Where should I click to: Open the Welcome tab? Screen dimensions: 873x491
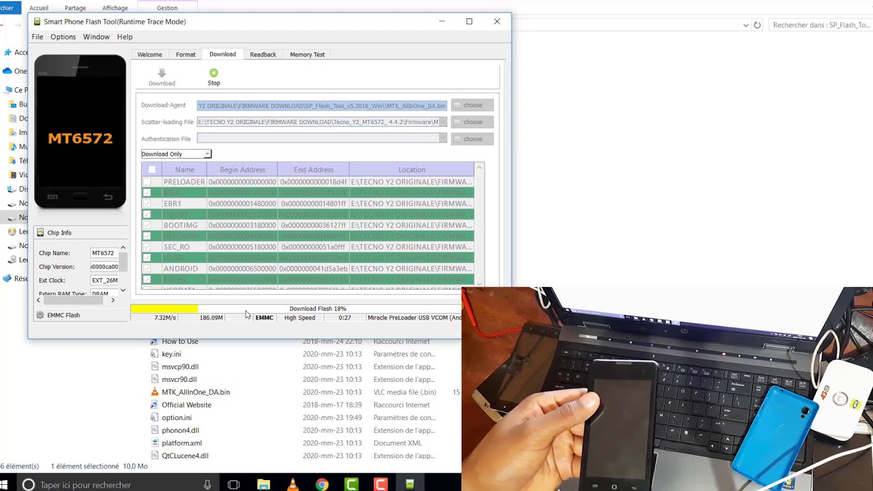tap(149, 55)
